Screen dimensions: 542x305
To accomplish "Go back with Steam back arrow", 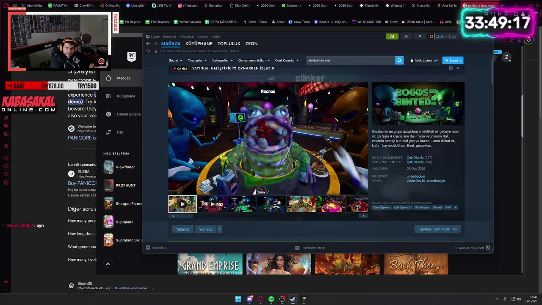I will [x=148, y=44].
